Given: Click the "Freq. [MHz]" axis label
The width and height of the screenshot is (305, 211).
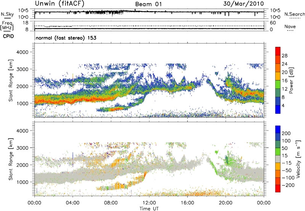Looking at the screenshot, I should pyautogui.click(x=7, y=26).
